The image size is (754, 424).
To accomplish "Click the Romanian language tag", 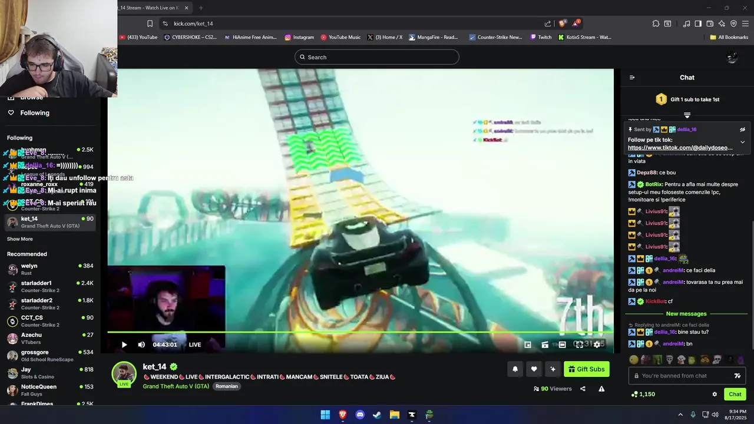I will click(227, 386).
